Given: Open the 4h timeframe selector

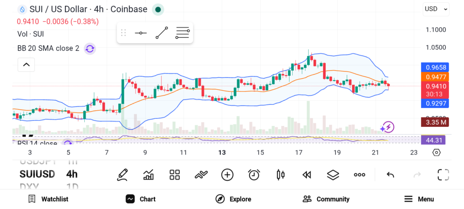Looking at the screenshot, I should [x=72, y=174].
